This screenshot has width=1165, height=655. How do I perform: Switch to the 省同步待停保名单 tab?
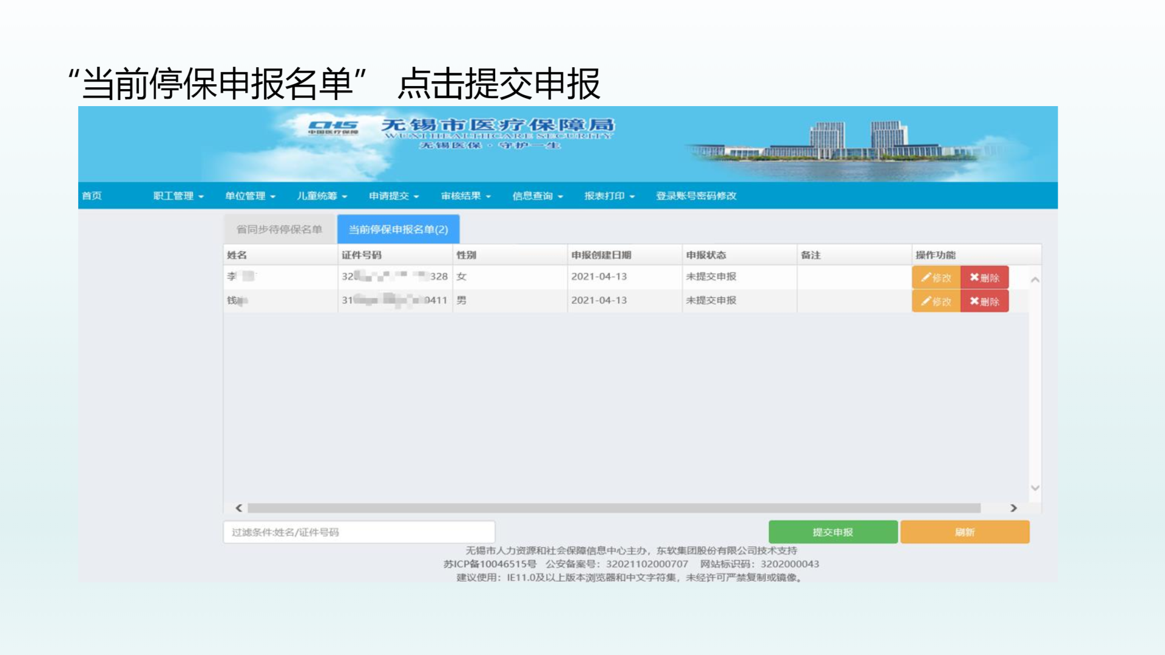coord(279,229)
